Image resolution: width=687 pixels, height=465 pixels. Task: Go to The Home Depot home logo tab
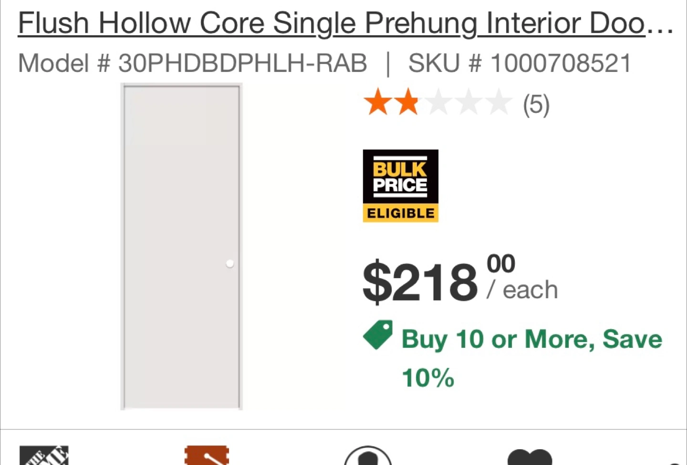pyautogui.click(x=44, y=455)
